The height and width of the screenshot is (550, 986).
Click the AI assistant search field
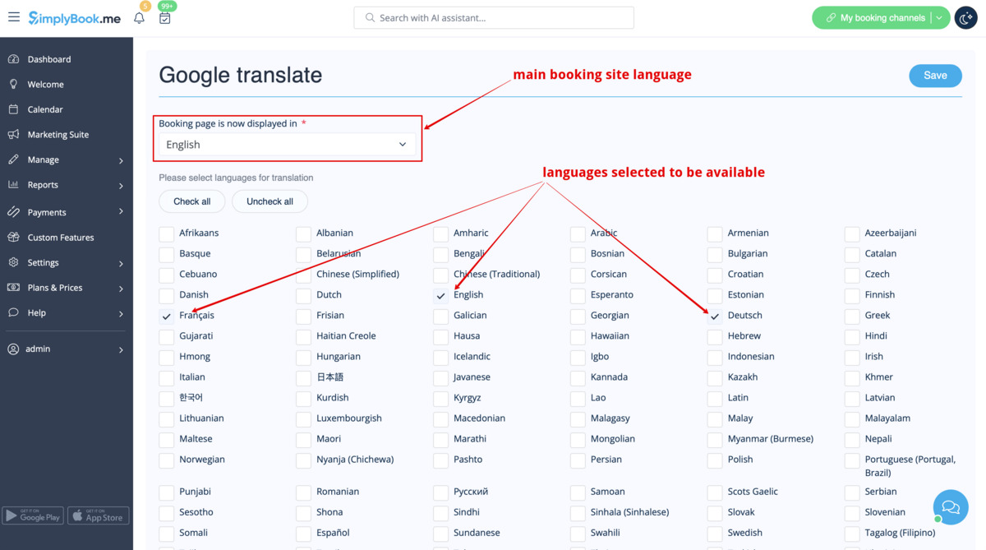pyautogui.click(x=494, y=17)
